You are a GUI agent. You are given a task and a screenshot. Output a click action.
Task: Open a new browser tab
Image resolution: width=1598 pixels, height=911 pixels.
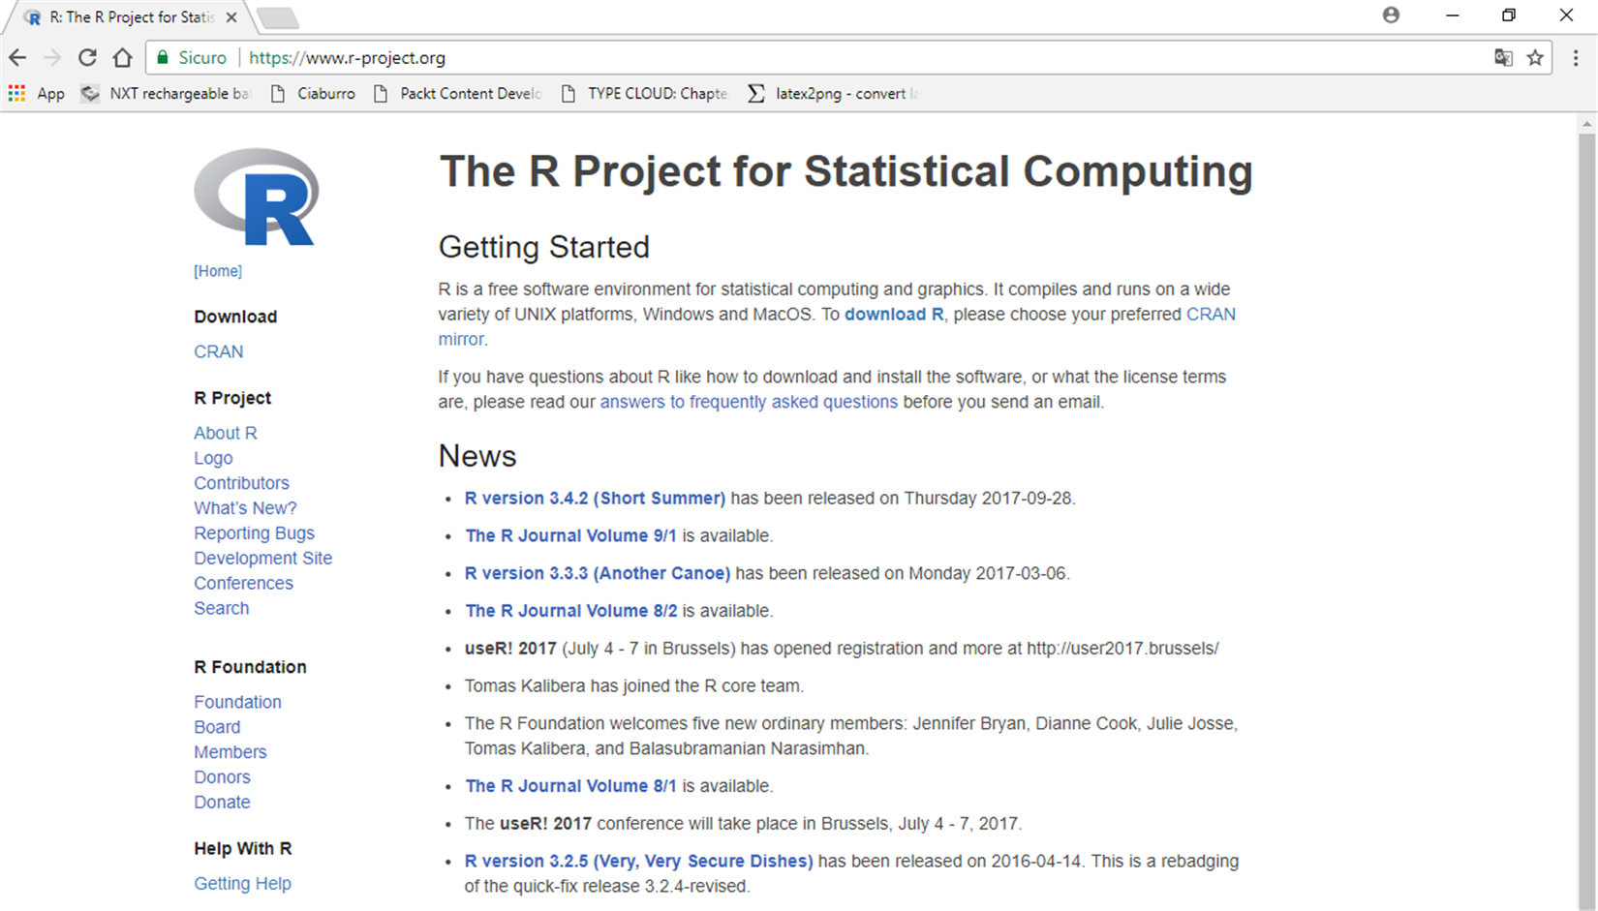point(278,18)
